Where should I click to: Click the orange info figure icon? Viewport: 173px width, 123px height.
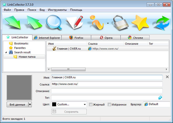click(x=96, y=23)
